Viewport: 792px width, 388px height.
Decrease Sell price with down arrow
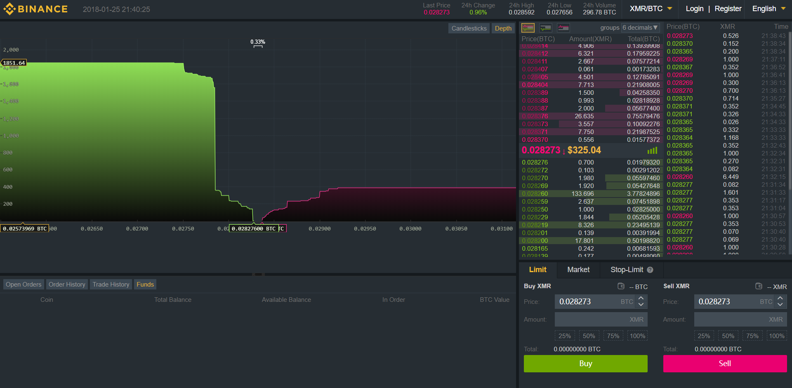780,305
